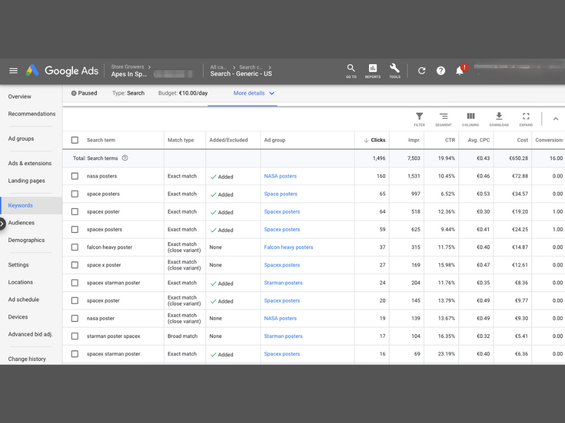Sort by the CTR column header
This screenshot has height=423, width=565.
450,140
